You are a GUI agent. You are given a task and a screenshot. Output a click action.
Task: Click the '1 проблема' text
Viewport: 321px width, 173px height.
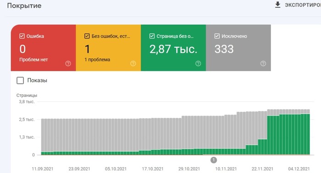click(97, 60)
